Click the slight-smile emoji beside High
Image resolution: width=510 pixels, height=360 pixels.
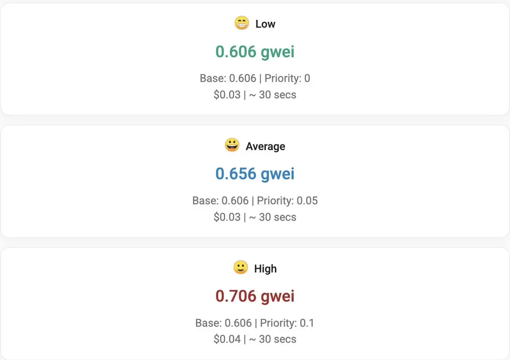(x=241, y=268)
